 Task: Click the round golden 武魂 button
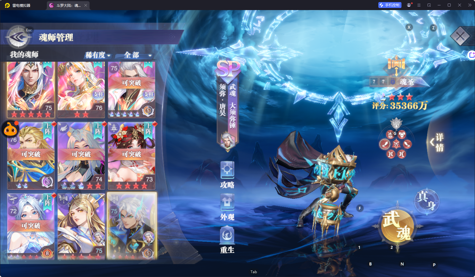(397, 226)
